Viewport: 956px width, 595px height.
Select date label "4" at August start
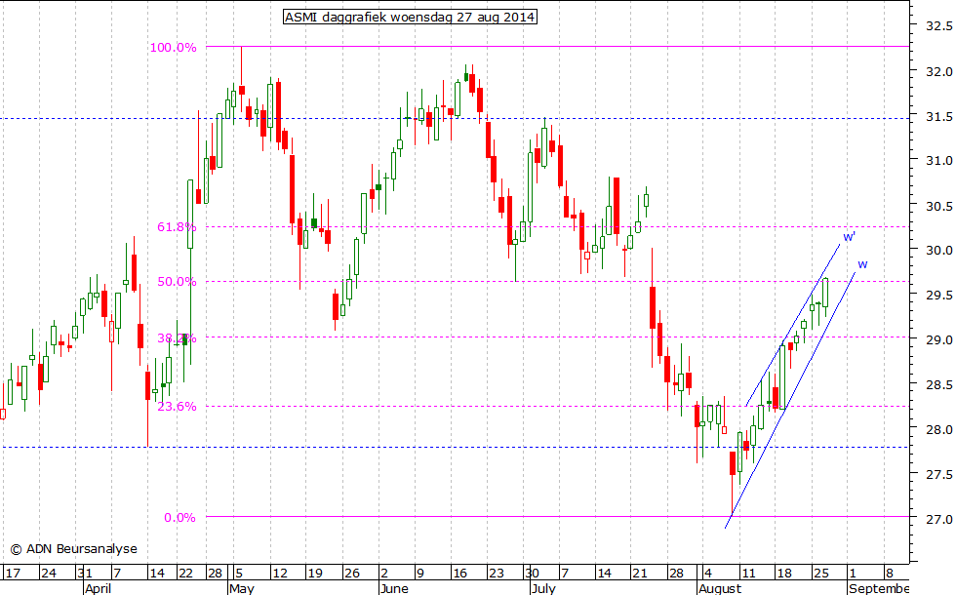click(x=708, y=574)
